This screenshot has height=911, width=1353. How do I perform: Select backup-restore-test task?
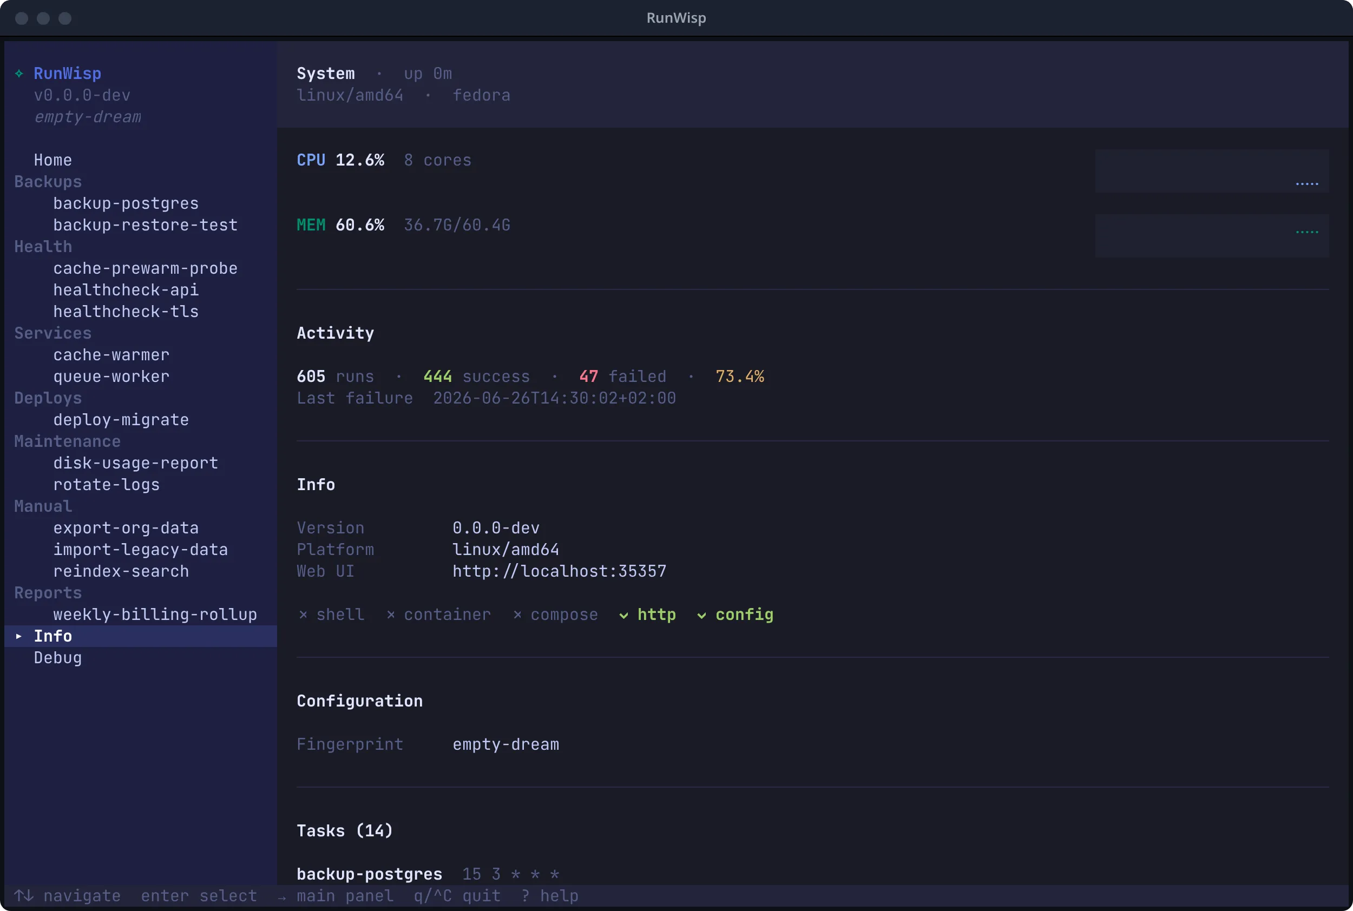click(145, 225)
